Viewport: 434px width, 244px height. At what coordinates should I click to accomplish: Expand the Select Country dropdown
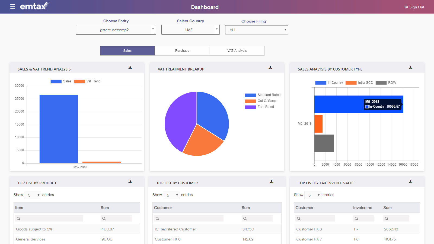190,30
